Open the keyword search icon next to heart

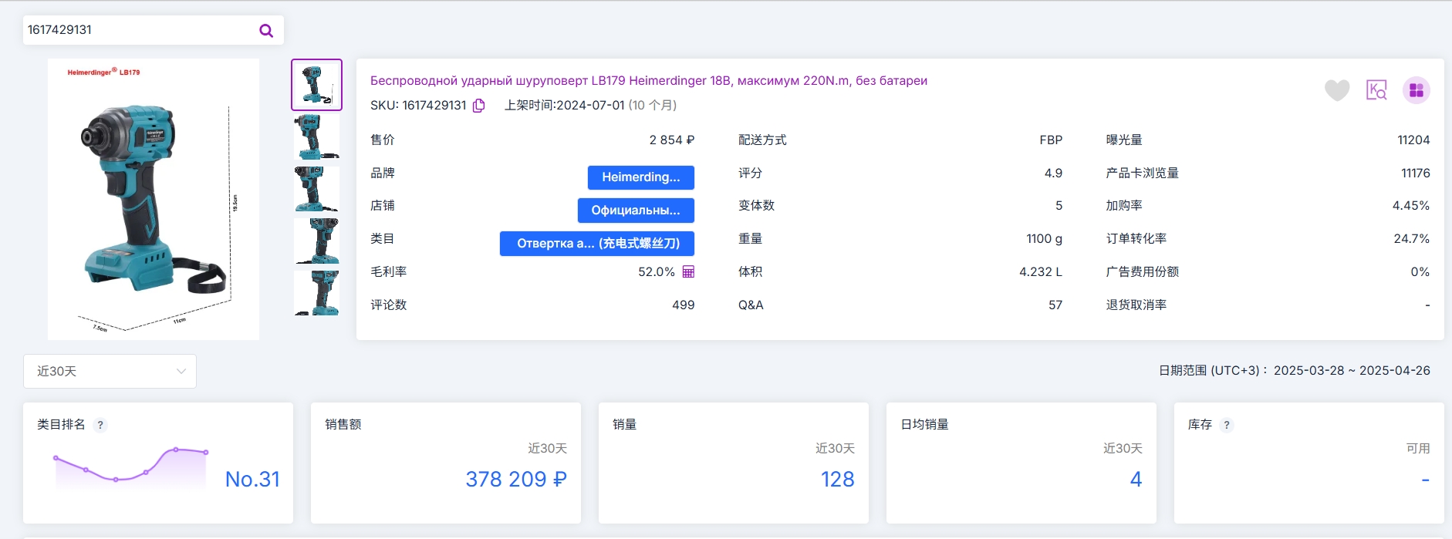point(1376,90)
